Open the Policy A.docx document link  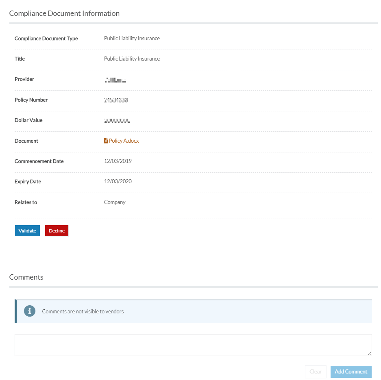pyautogui.click(x=124, y=141)
